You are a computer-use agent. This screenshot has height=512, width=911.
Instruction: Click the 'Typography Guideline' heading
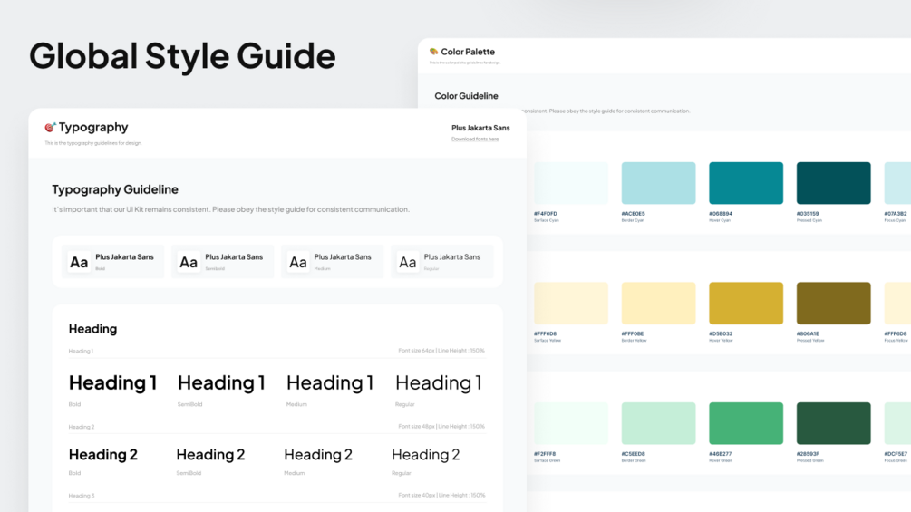tap(115, 189)
